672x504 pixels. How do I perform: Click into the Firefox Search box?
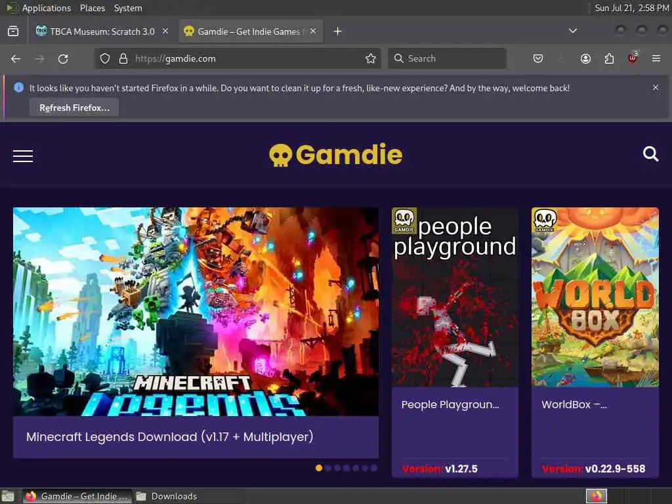pos(447,58)
